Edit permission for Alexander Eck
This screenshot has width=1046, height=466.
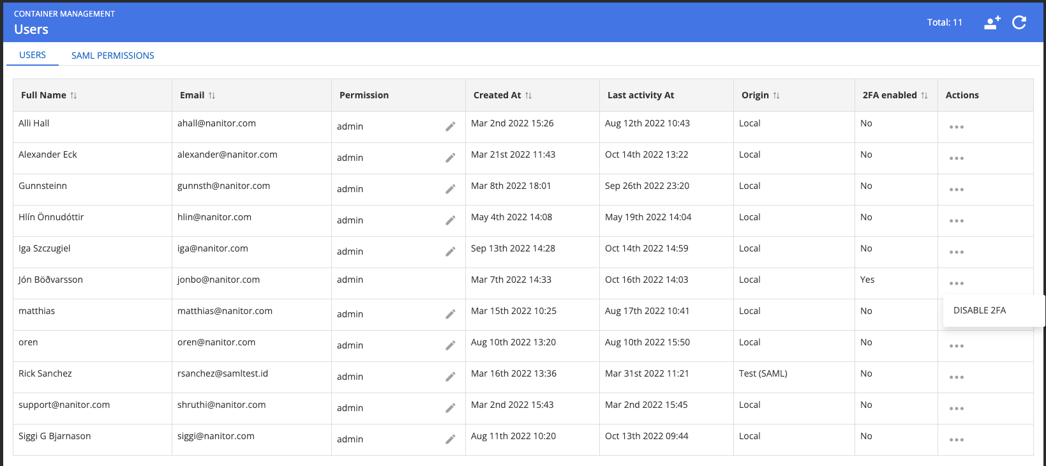click(x=450, y=158)
